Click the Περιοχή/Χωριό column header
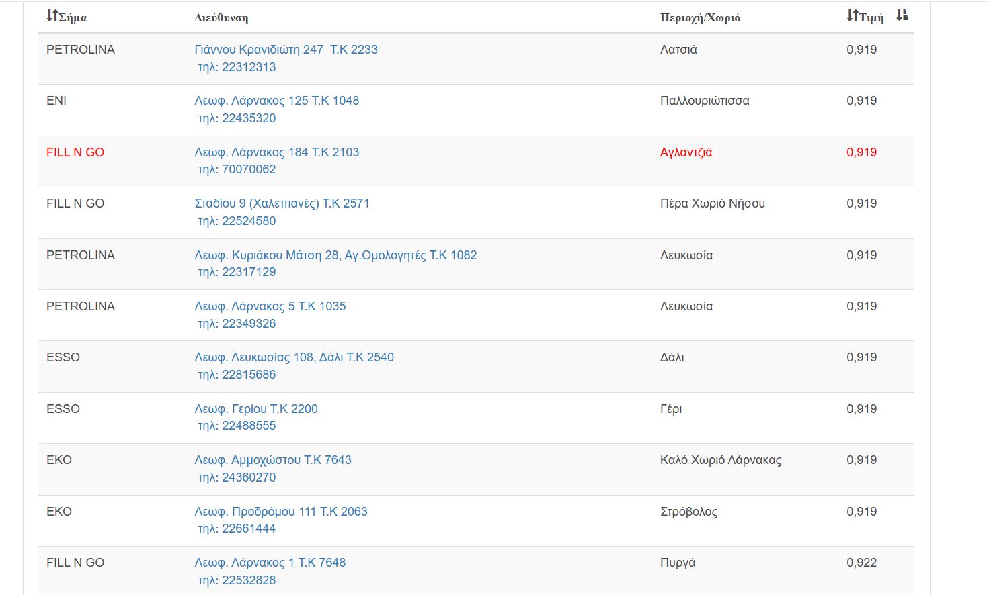The image size is (987, 595). (700, 17)
